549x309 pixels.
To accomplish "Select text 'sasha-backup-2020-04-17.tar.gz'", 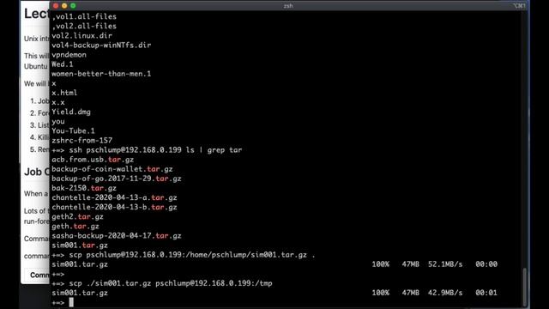I will [117, 236].
